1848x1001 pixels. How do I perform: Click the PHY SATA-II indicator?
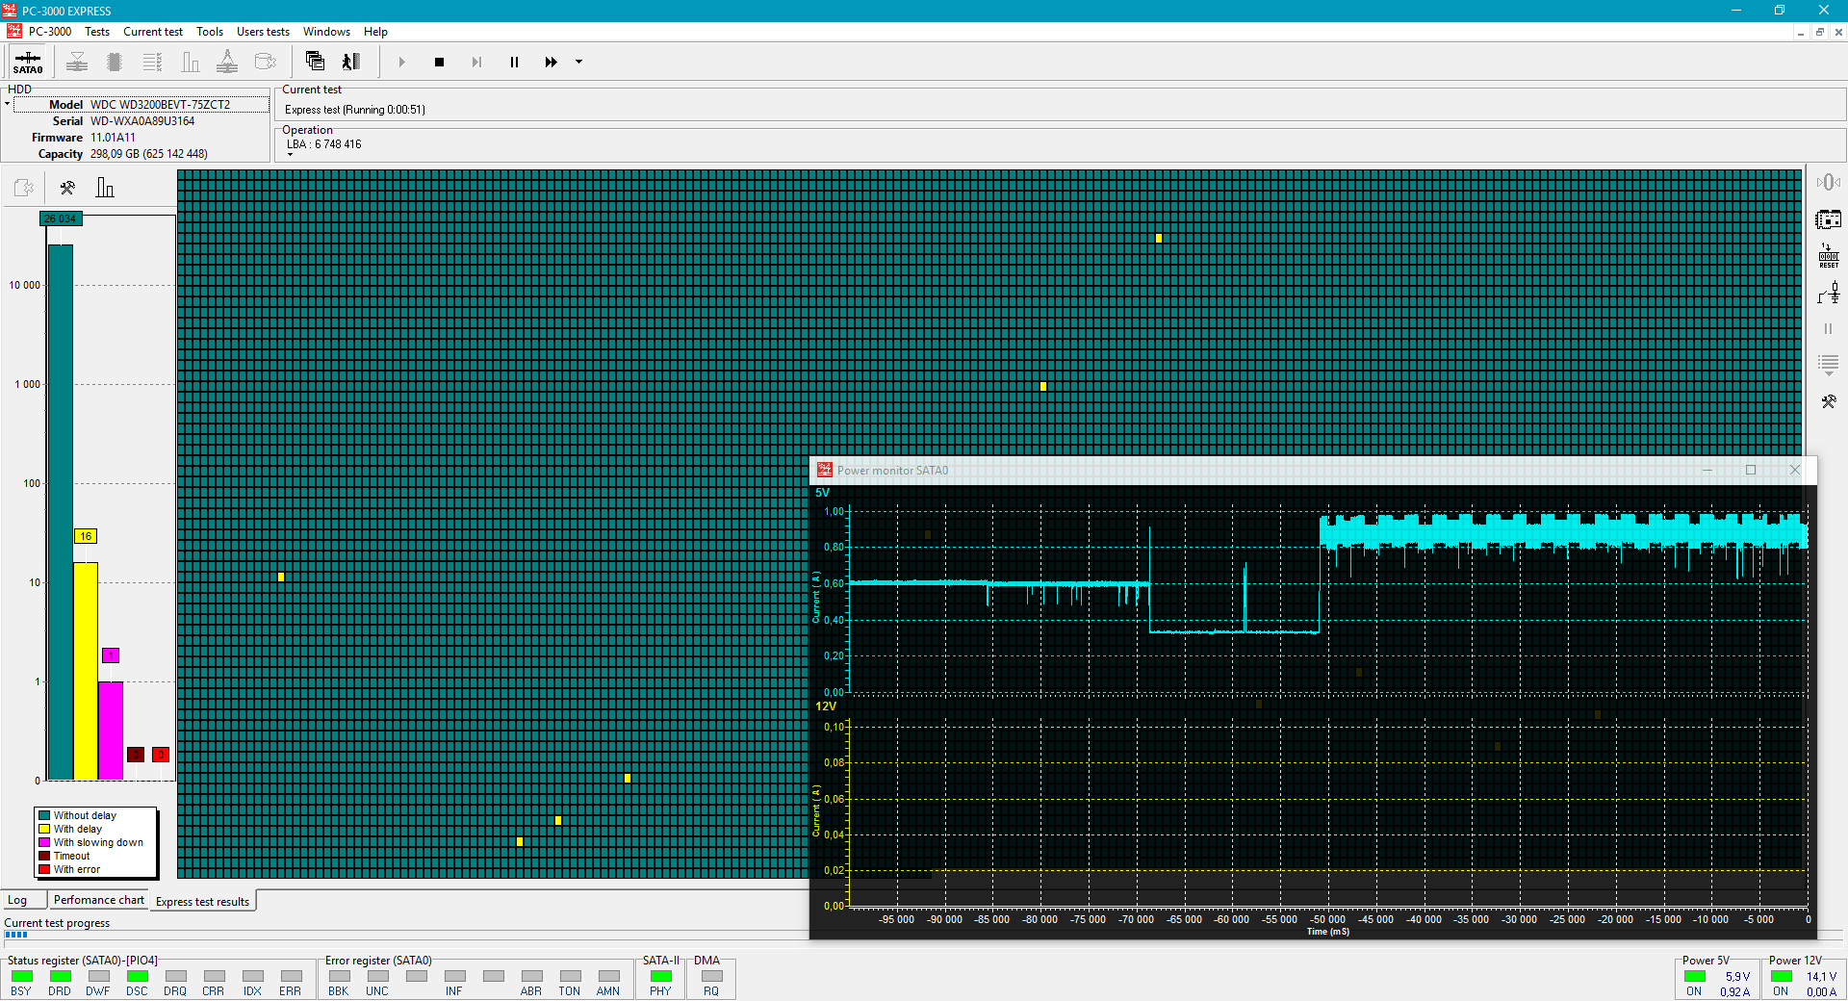(660, 977)
